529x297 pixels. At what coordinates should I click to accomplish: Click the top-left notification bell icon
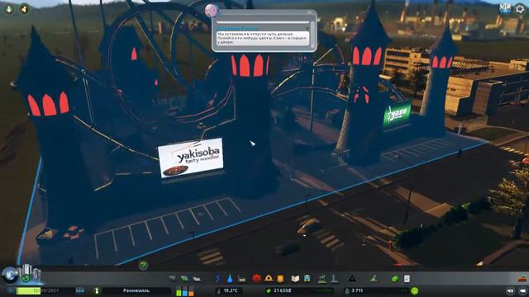tap(24, 9)
